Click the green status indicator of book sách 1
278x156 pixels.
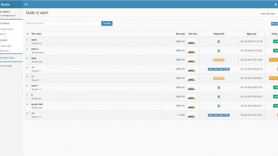(x=219, y=88)
